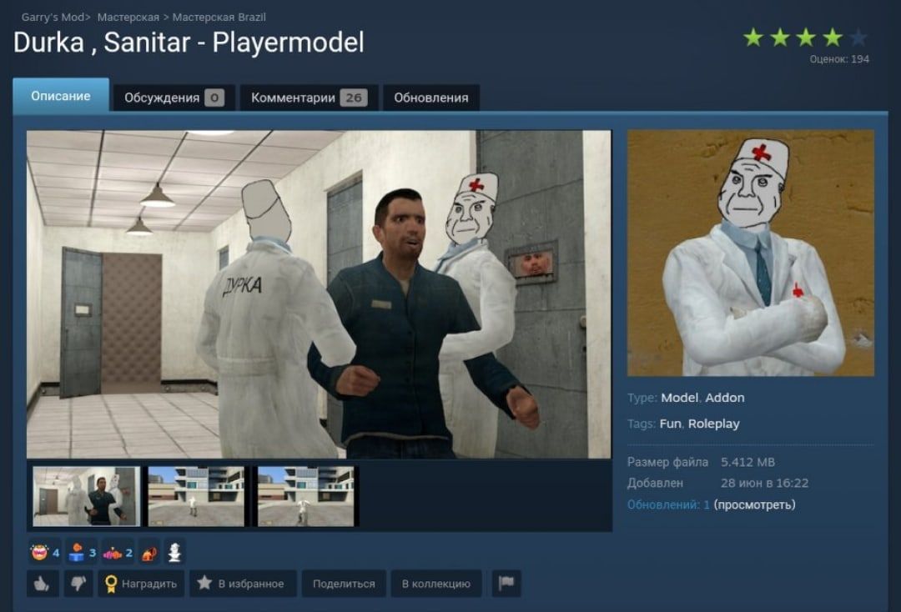Select the second outdoor building thumbnail
The image size is (901, 612).
pyautogui.click(x=196, y=496)
